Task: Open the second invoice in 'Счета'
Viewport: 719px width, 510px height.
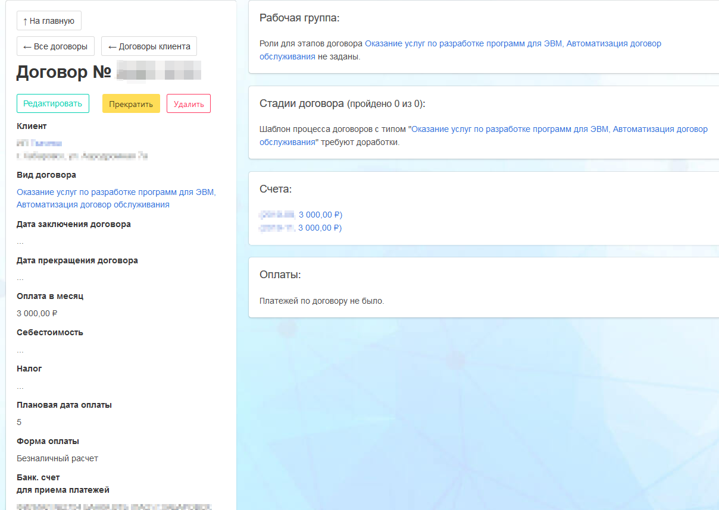Action: (x=301, y=228)
